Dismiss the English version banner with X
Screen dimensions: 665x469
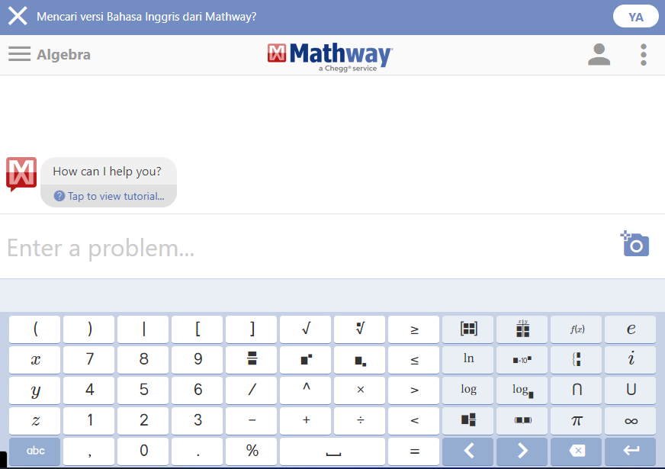click(18, 17)
